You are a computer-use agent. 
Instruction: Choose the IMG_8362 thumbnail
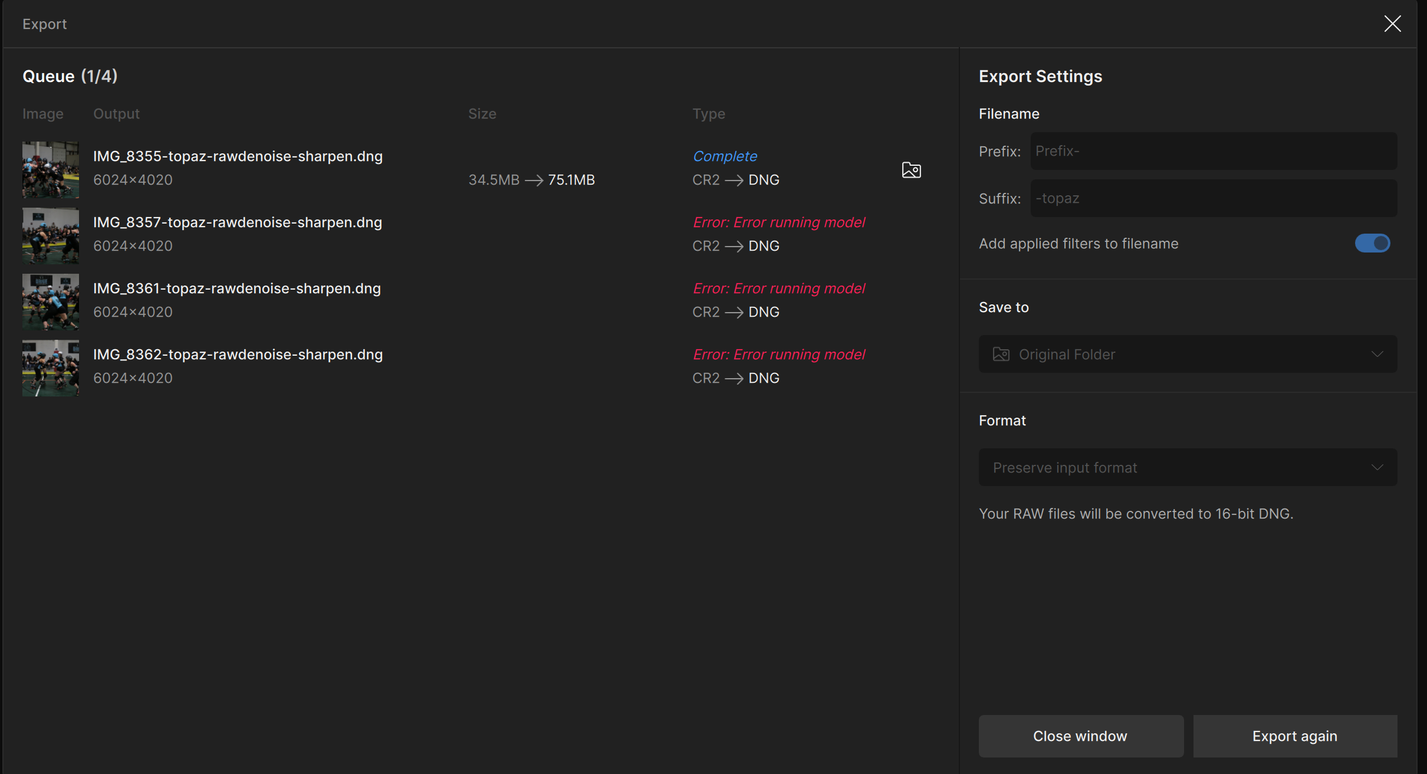(x=51, y=368)
